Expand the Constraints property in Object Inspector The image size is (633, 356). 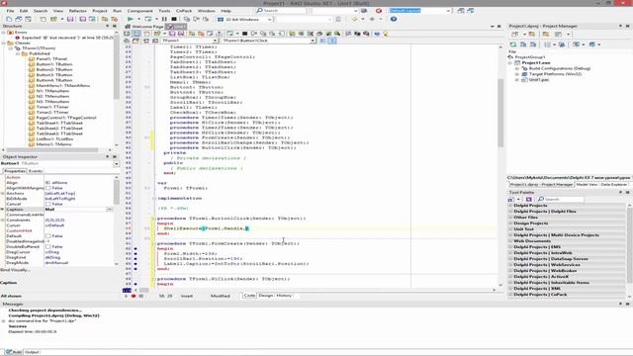(3, 220)
